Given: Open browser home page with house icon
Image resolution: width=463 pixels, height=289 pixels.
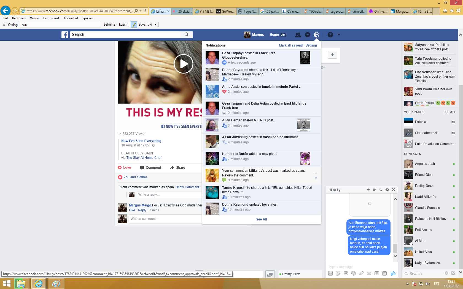Looking at the screenshot, I should [445, 11].
